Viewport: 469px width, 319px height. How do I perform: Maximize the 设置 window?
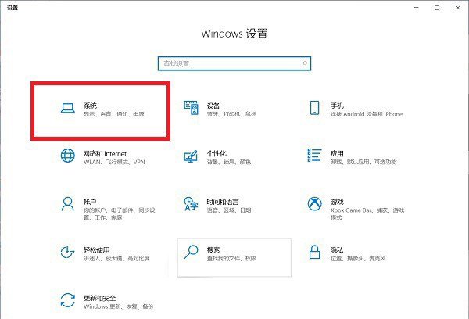click(437, 8)
